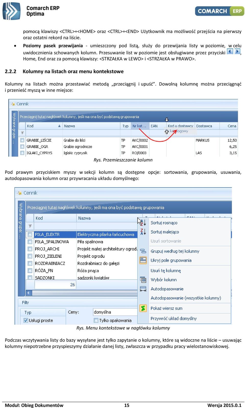The height and width of the screenshot is (408, 245).
Task: Mark the ROZDRABNIACZ row checkbox
Action: [x=30, y=263]
